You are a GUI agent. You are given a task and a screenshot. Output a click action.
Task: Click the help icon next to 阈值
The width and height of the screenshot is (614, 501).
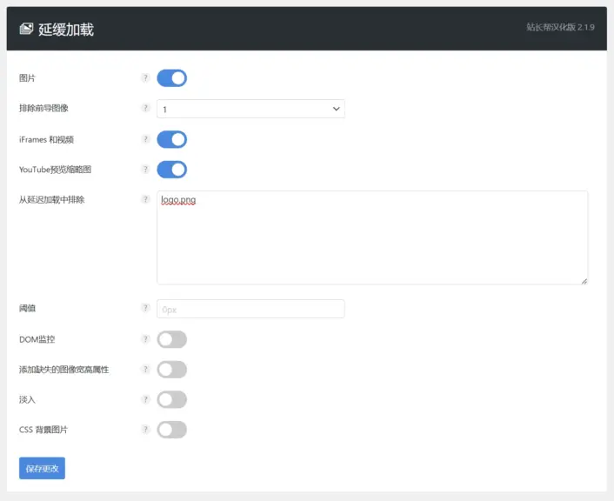[145, 308]
